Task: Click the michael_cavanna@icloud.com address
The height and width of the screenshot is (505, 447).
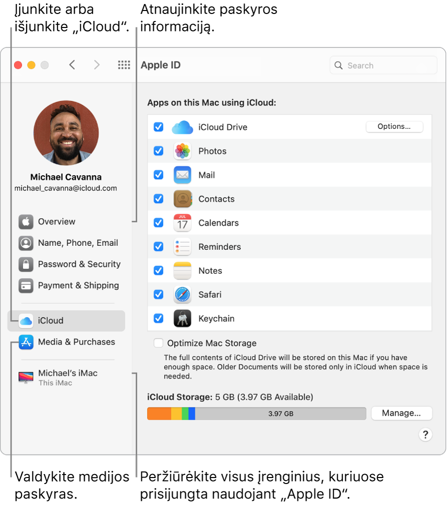Action: pos(65,188)
